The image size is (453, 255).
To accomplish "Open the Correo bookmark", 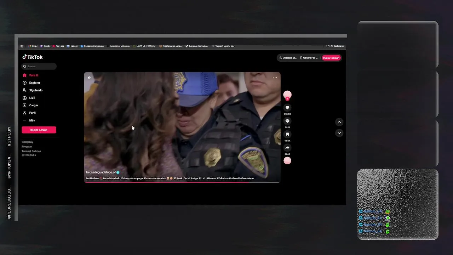I will [x=92, y=46].
